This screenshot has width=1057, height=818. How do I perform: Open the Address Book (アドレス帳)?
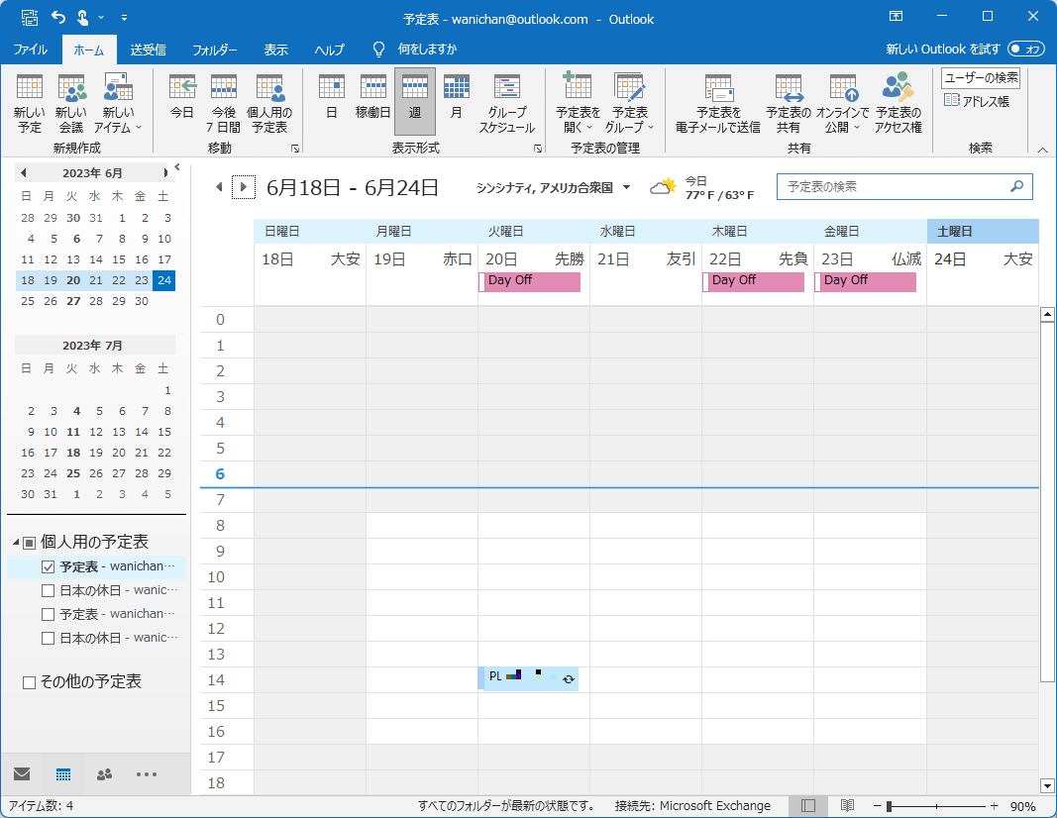coord(976,101)
